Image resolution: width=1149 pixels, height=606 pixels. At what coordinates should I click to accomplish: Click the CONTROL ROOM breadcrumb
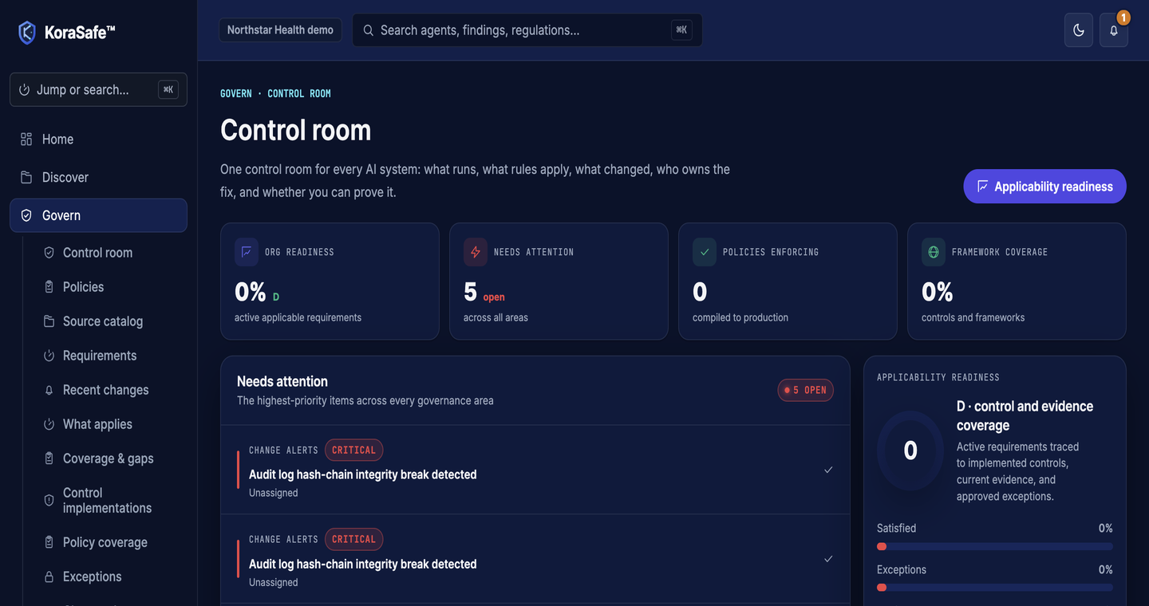[299, 93]
